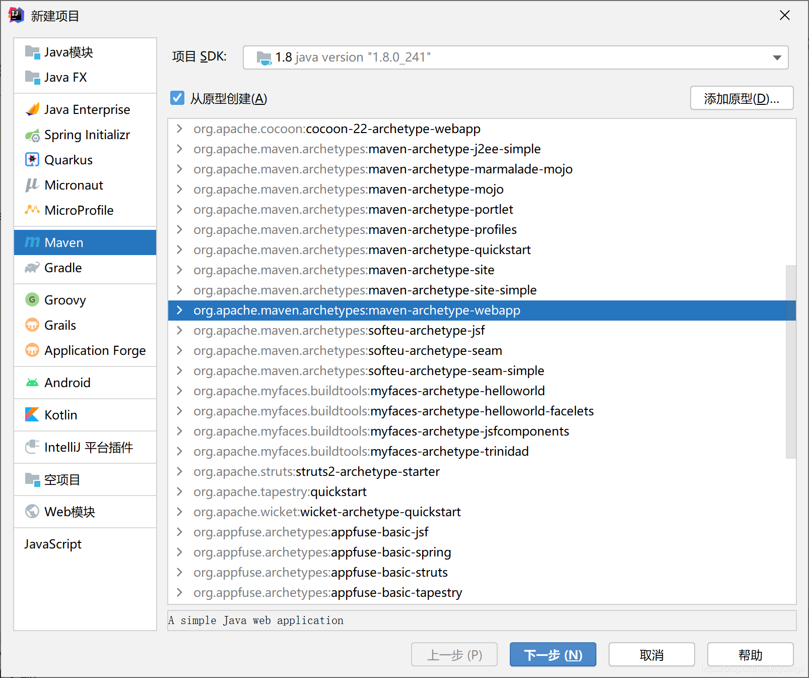Expand softeu-archetype-jsf chevron
The image size is (809, 678).
click(x=179, y=330)
